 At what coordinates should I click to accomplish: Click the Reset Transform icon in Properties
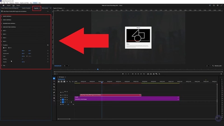pos(48,45)
